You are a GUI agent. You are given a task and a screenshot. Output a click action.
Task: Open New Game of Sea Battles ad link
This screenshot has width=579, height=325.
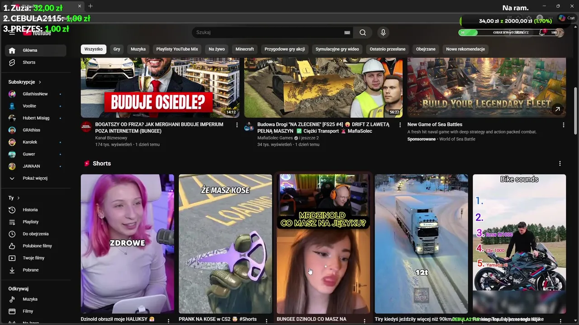[x=435, y=125]
